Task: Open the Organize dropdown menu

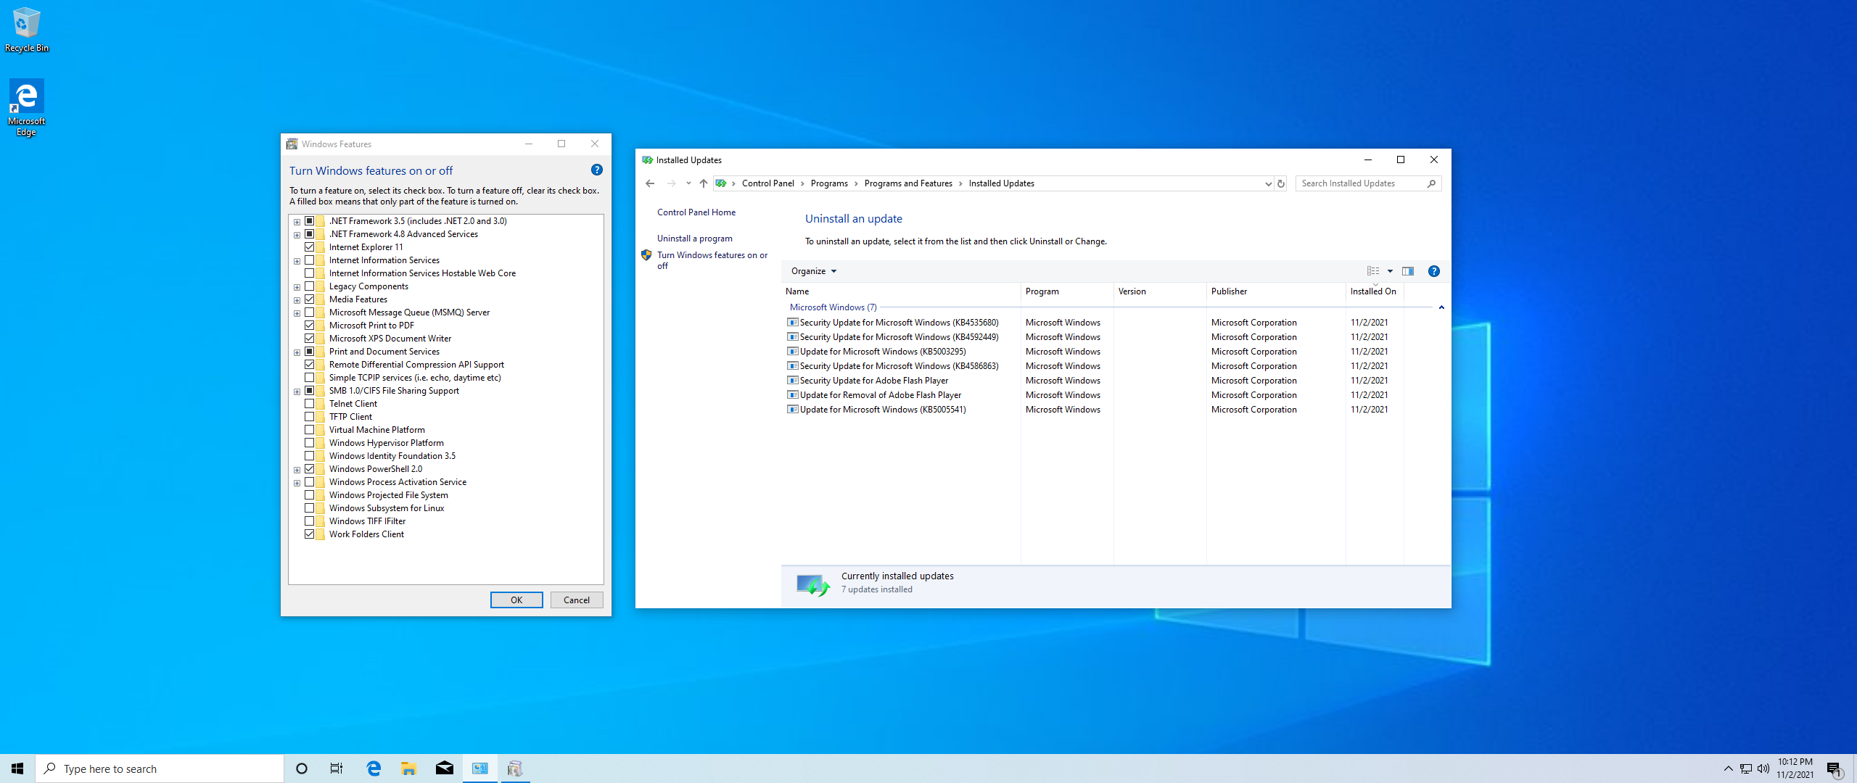Action: click(x=814, y=271)
